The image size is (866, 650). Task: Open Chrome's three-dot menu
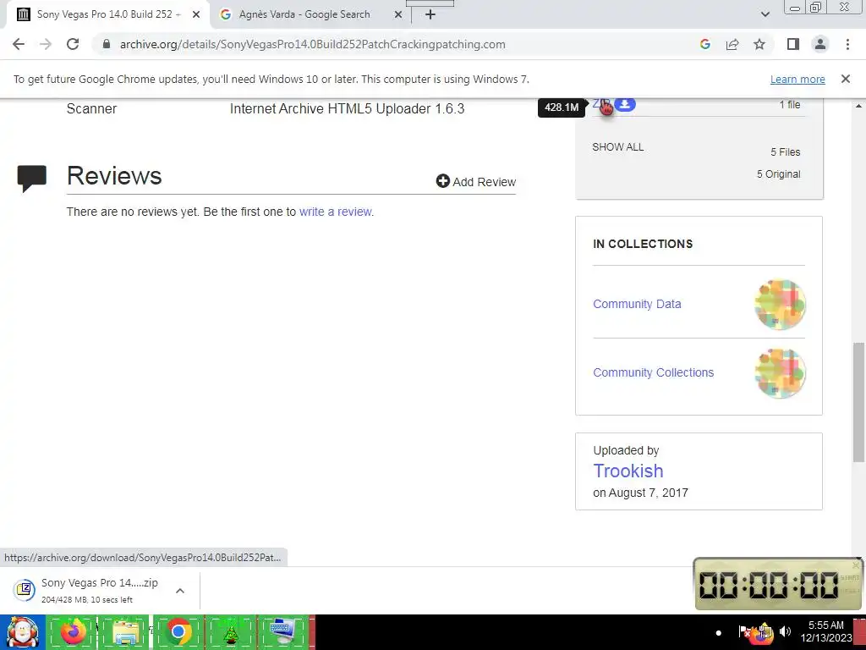[x=847, y=44]
